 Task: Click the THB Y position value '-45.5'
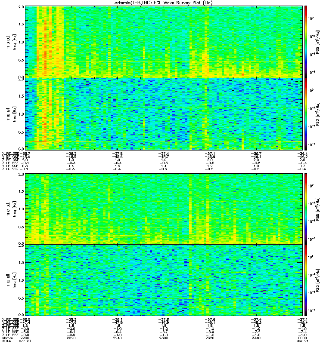[71, 157]
